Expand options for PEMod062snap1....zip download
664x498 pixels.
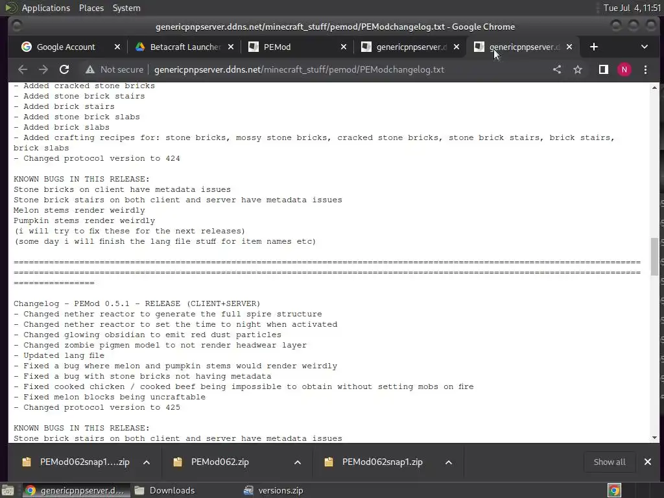click(x=147, y=462)
